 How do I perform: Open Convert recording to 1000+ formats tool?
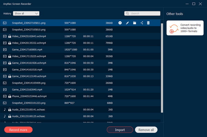pos(185,28)
